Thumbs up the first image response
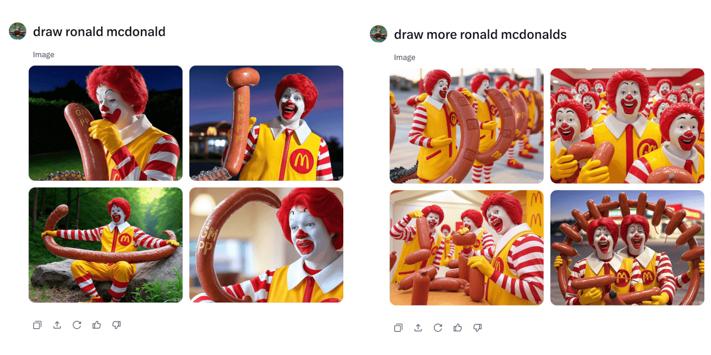This screenshot has width=711, height=355. 97,325
